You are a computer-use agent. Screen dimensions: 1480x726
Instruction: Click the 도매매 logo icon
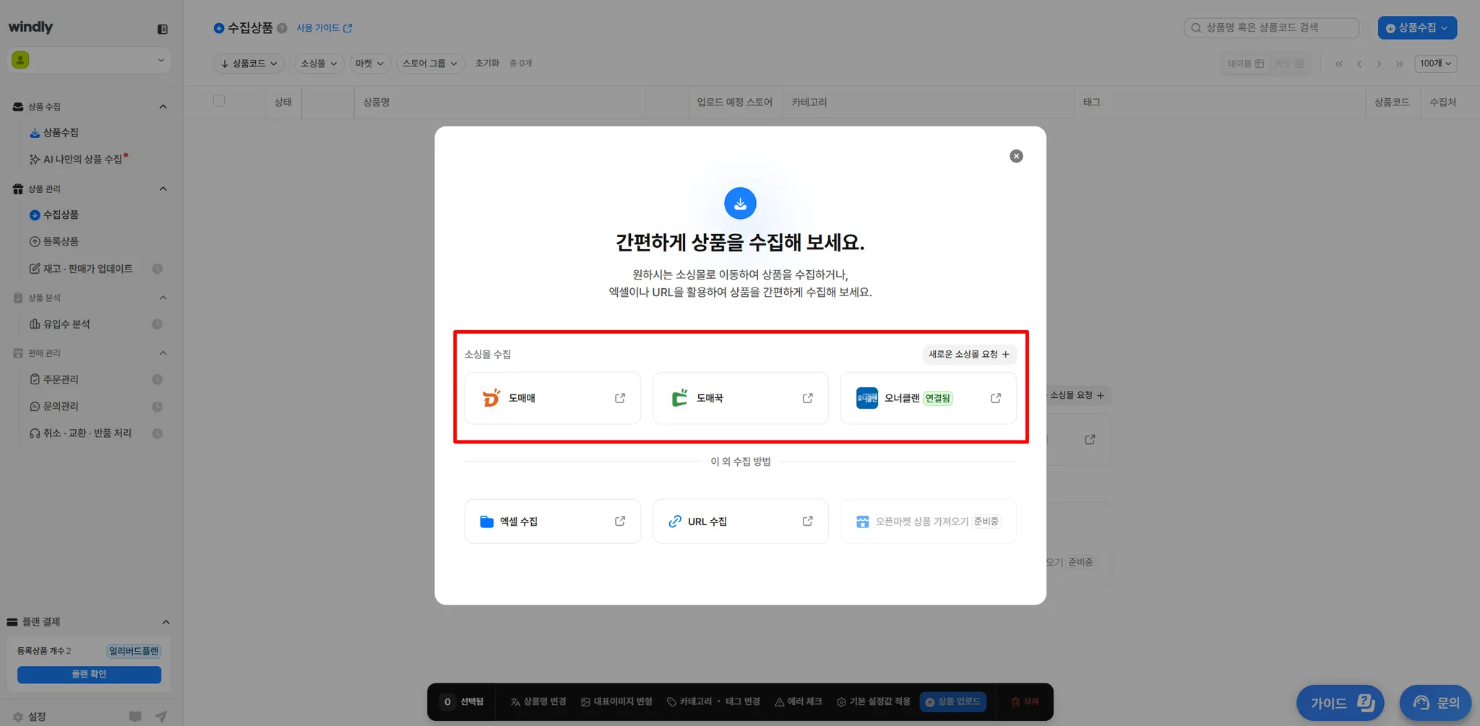pyautogui.click(x=491, y=398)
